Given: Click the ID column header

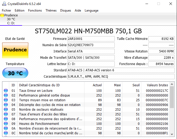Looking at the screenshot, I should tap(13, 85).
